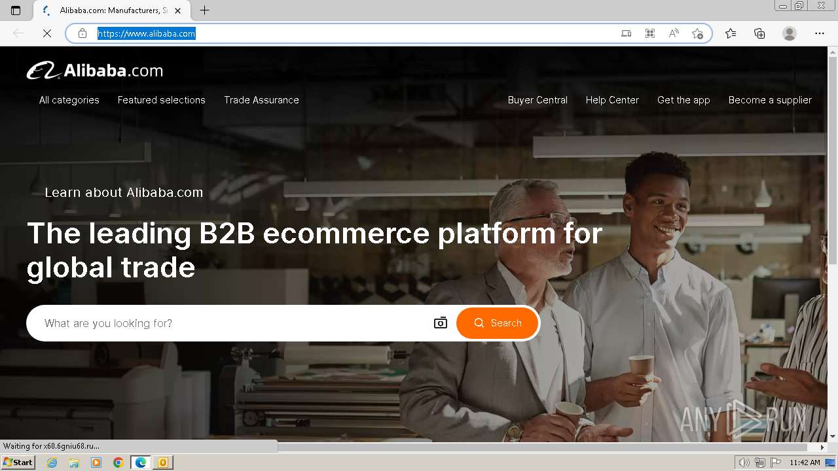Click the image search camera icon
The width and height of the screenshot is (838, 471).
[x=441, y=323]
